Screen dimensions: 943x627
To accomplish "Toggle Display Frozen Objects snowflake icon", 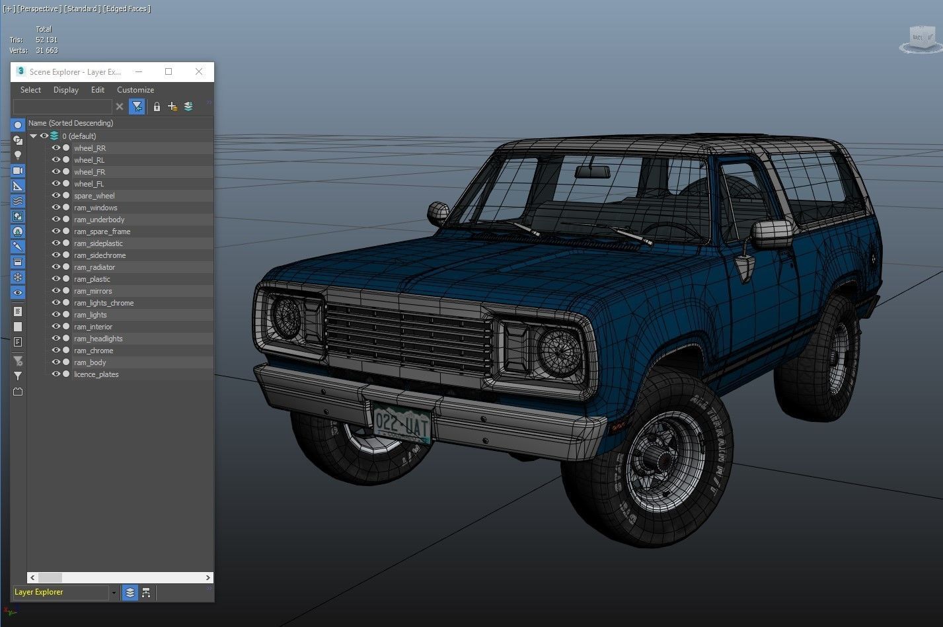I will tap(18, 277).
